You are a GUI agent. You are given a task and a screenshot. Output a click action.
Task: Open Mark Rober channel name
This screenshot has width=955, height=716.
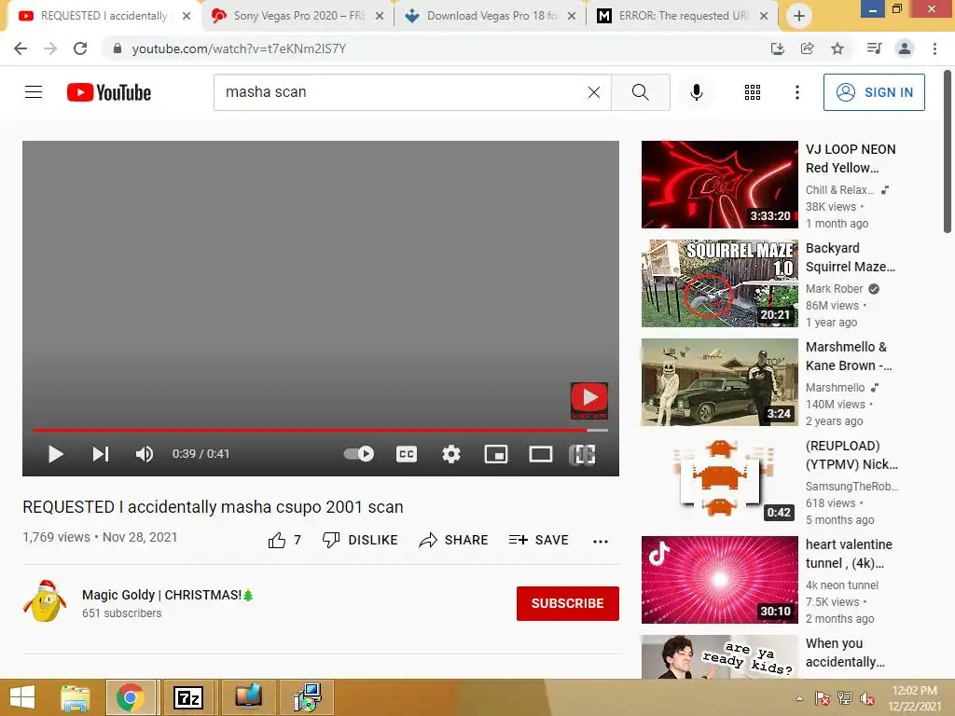834,289
